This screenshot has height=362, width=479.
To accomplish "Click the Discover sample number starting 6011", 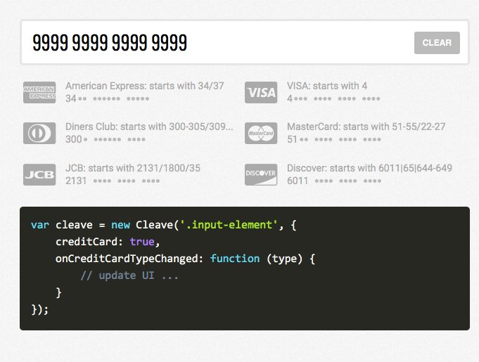I will click(334, 181).
